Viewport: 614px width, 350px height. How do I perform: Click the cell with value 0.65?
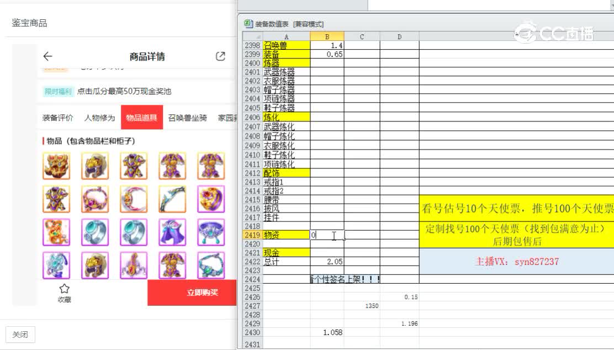pyautogui.click(x=327, y=54)
